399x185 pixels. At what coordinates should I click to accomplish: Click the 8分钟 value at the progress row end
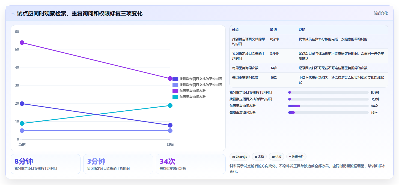[375, 92]
